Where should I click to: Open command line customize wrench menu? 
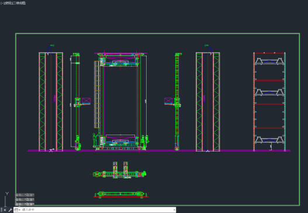[x=10, y=210]
